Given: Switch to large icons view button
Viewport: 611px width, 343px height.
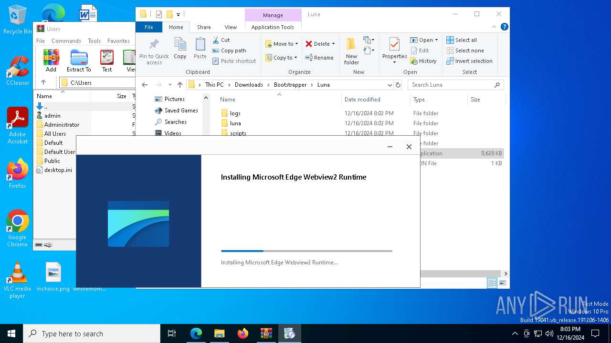Looking at the screenshot, I should [x=502, y=283].
